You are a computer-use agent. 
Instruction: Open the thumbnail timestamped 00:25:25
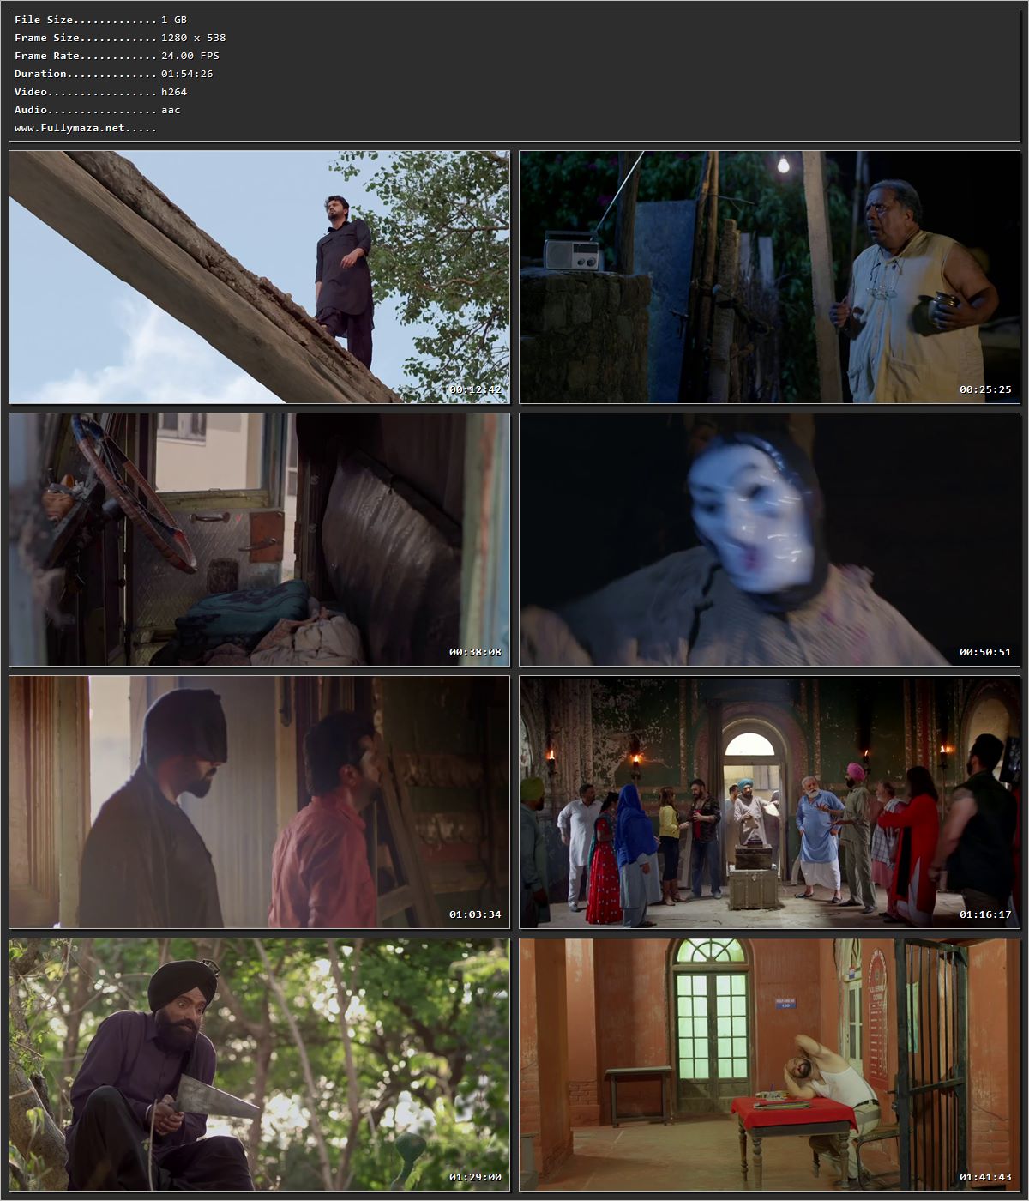tap(769, 277)
